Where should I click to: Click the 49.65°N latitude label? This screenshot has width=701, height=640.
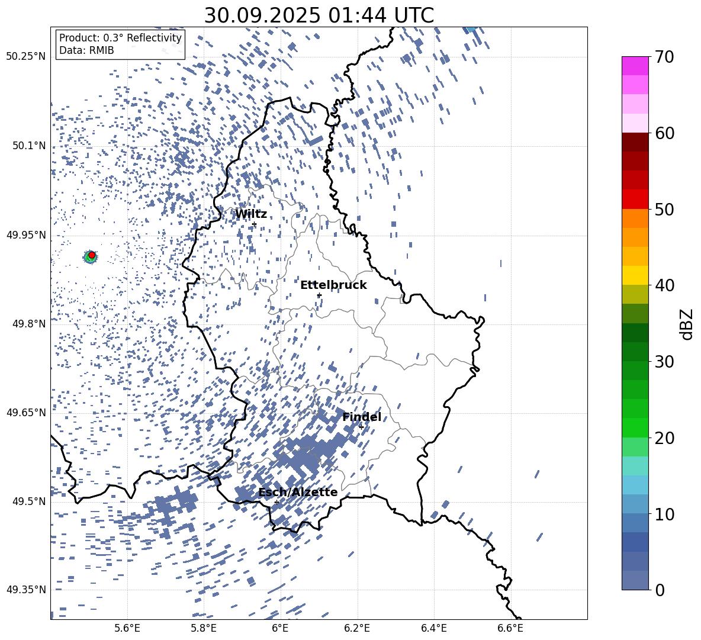pos(26,413)
